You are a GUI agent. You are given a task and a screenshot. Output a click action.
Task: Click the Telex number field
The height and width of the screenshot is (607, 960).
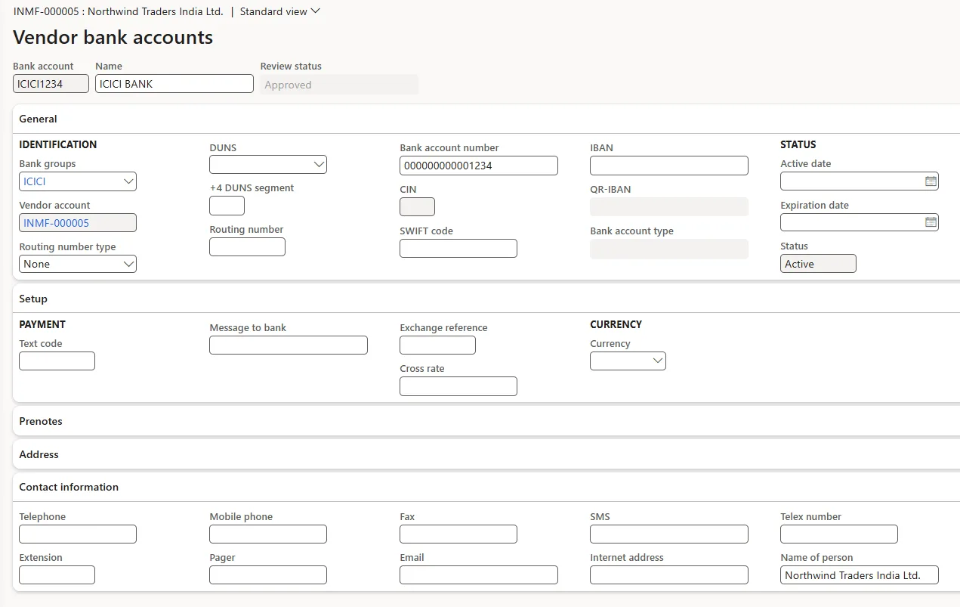pos(839,534)
